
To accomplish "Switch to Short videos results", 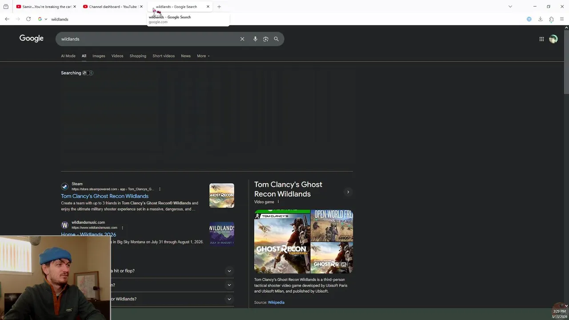I will point(164,56).
